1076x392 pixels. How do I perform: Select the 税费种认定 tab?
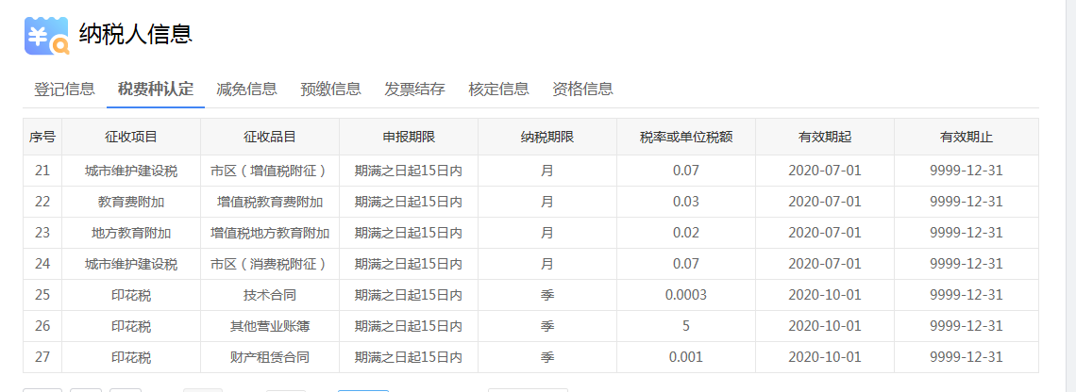155,90
